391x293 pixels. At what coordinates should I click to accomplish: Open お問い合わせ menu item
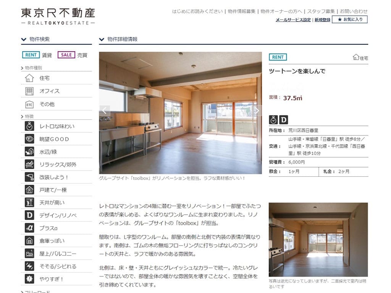coord(354,11)
